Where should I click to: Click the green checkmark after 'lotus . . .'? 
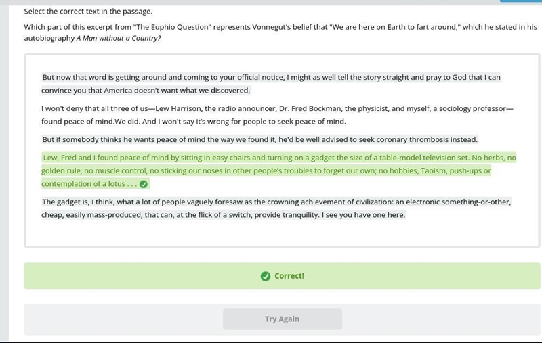click(144, 184)
